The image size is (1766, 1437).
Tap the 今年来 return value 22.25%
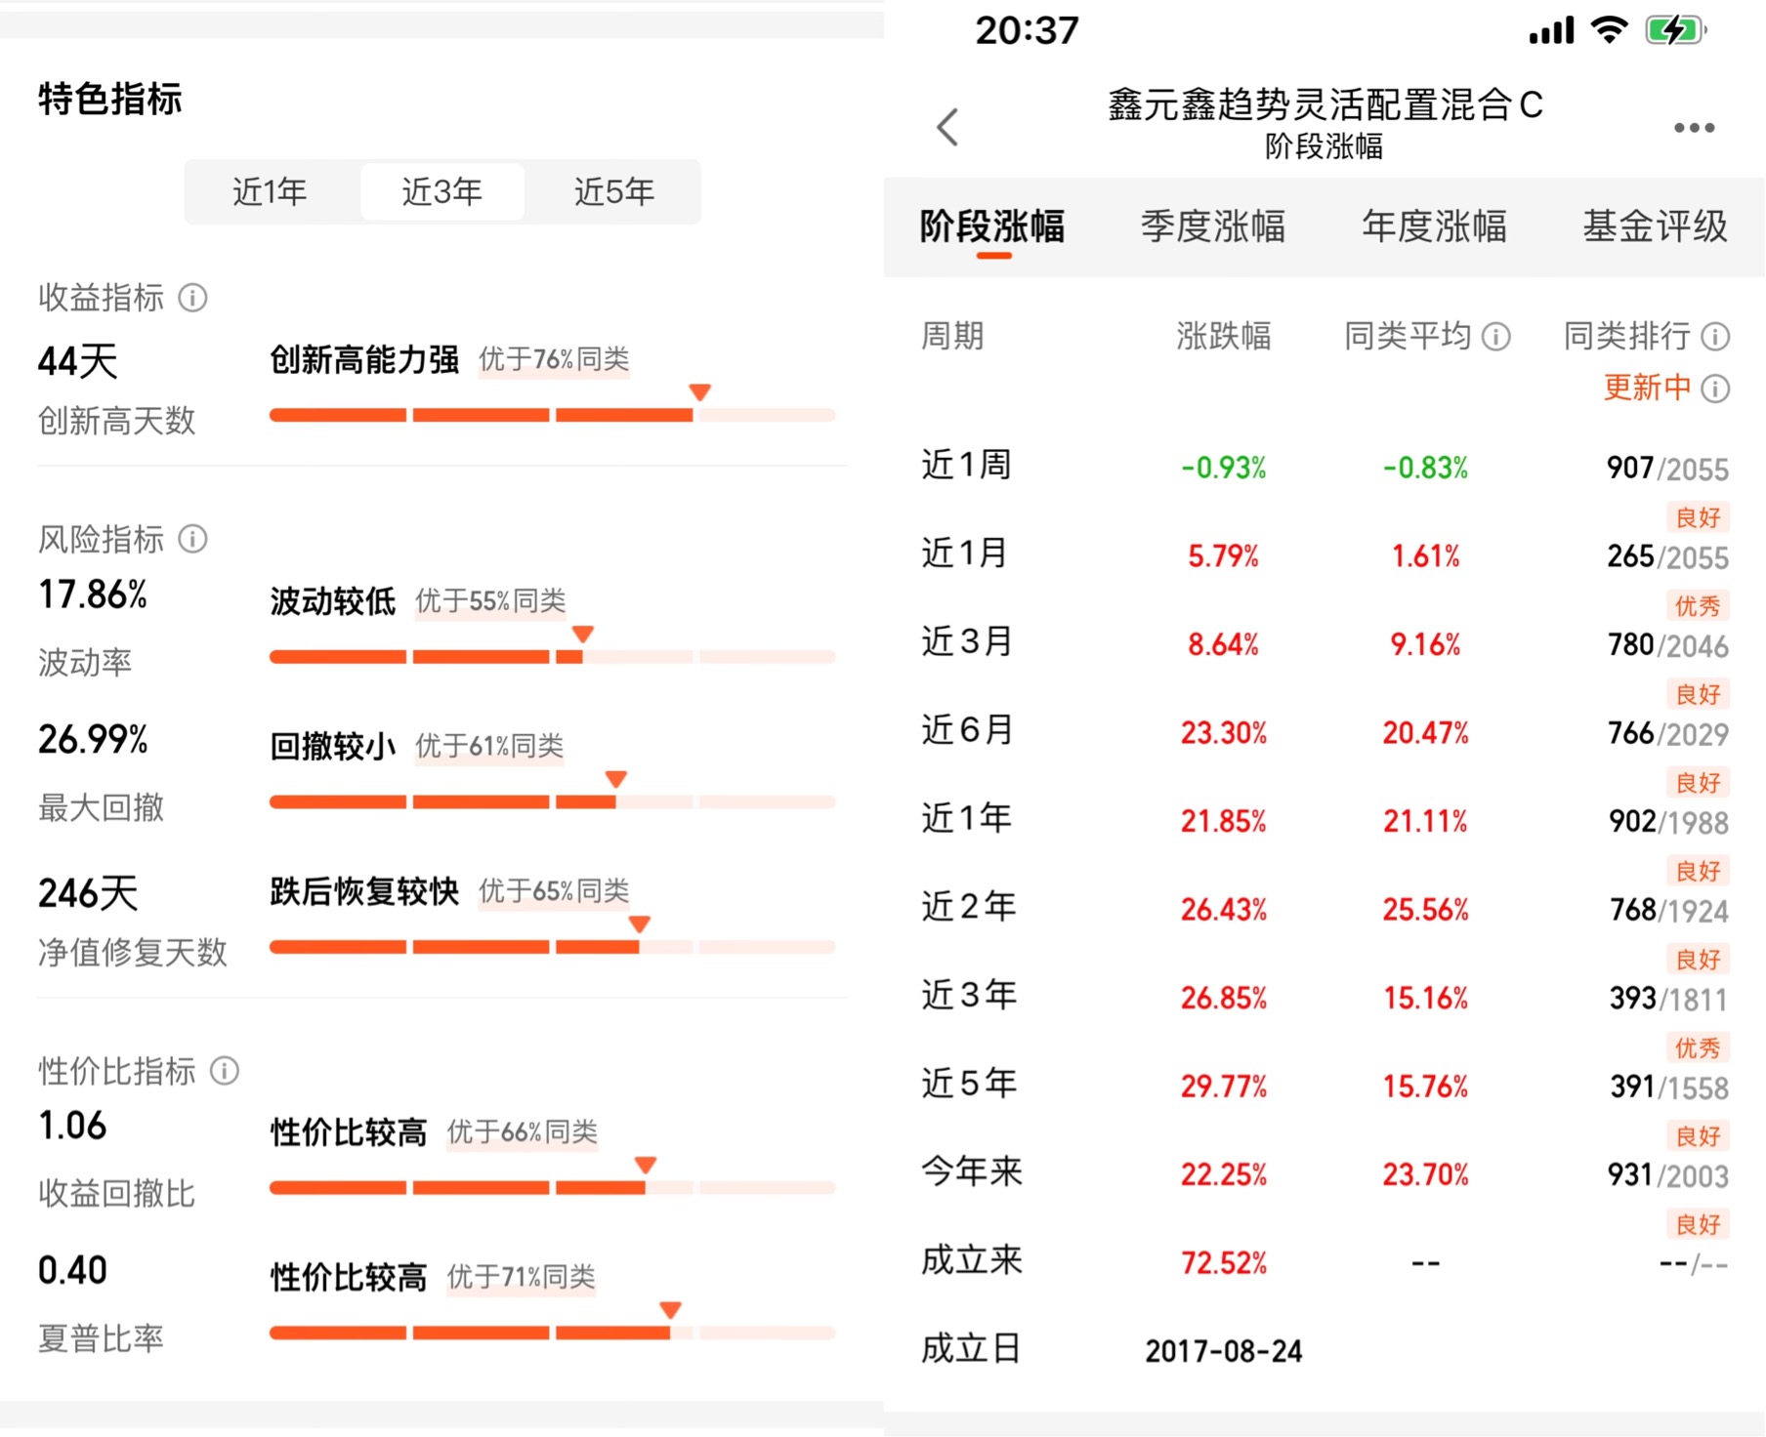coord(1223,1174)
